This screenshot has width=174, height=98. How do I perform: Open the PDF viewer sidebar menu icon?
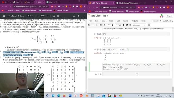[x=4, y=16]
